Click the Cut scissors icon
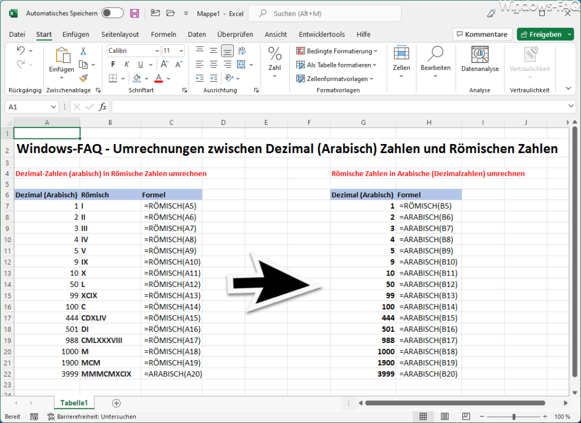The width and height of the screenshot is (581, 423). click(83, 50)
